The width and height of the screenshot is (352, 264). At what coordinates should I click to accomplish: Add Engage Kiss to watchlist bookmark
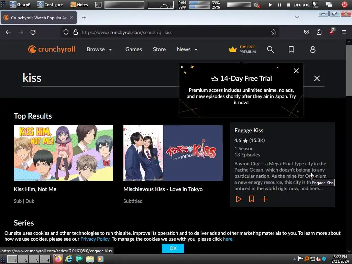[x=252, y=199]
